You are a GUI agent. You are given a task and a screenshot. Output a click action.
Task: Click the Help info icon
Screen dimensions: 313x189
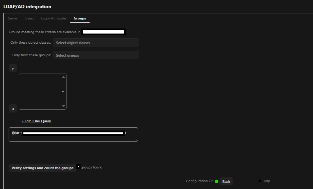[260, 181]
